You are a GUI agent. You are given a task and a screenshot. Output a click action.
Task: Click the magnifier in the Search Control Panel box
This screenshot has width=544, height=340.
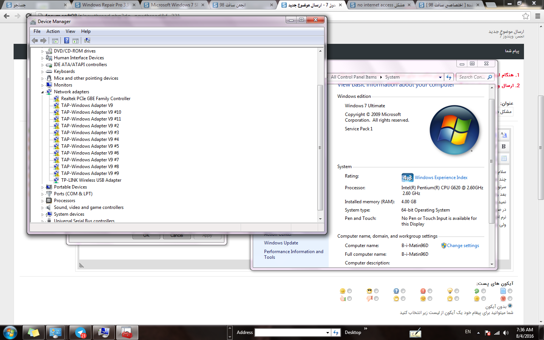coord(490,77)
